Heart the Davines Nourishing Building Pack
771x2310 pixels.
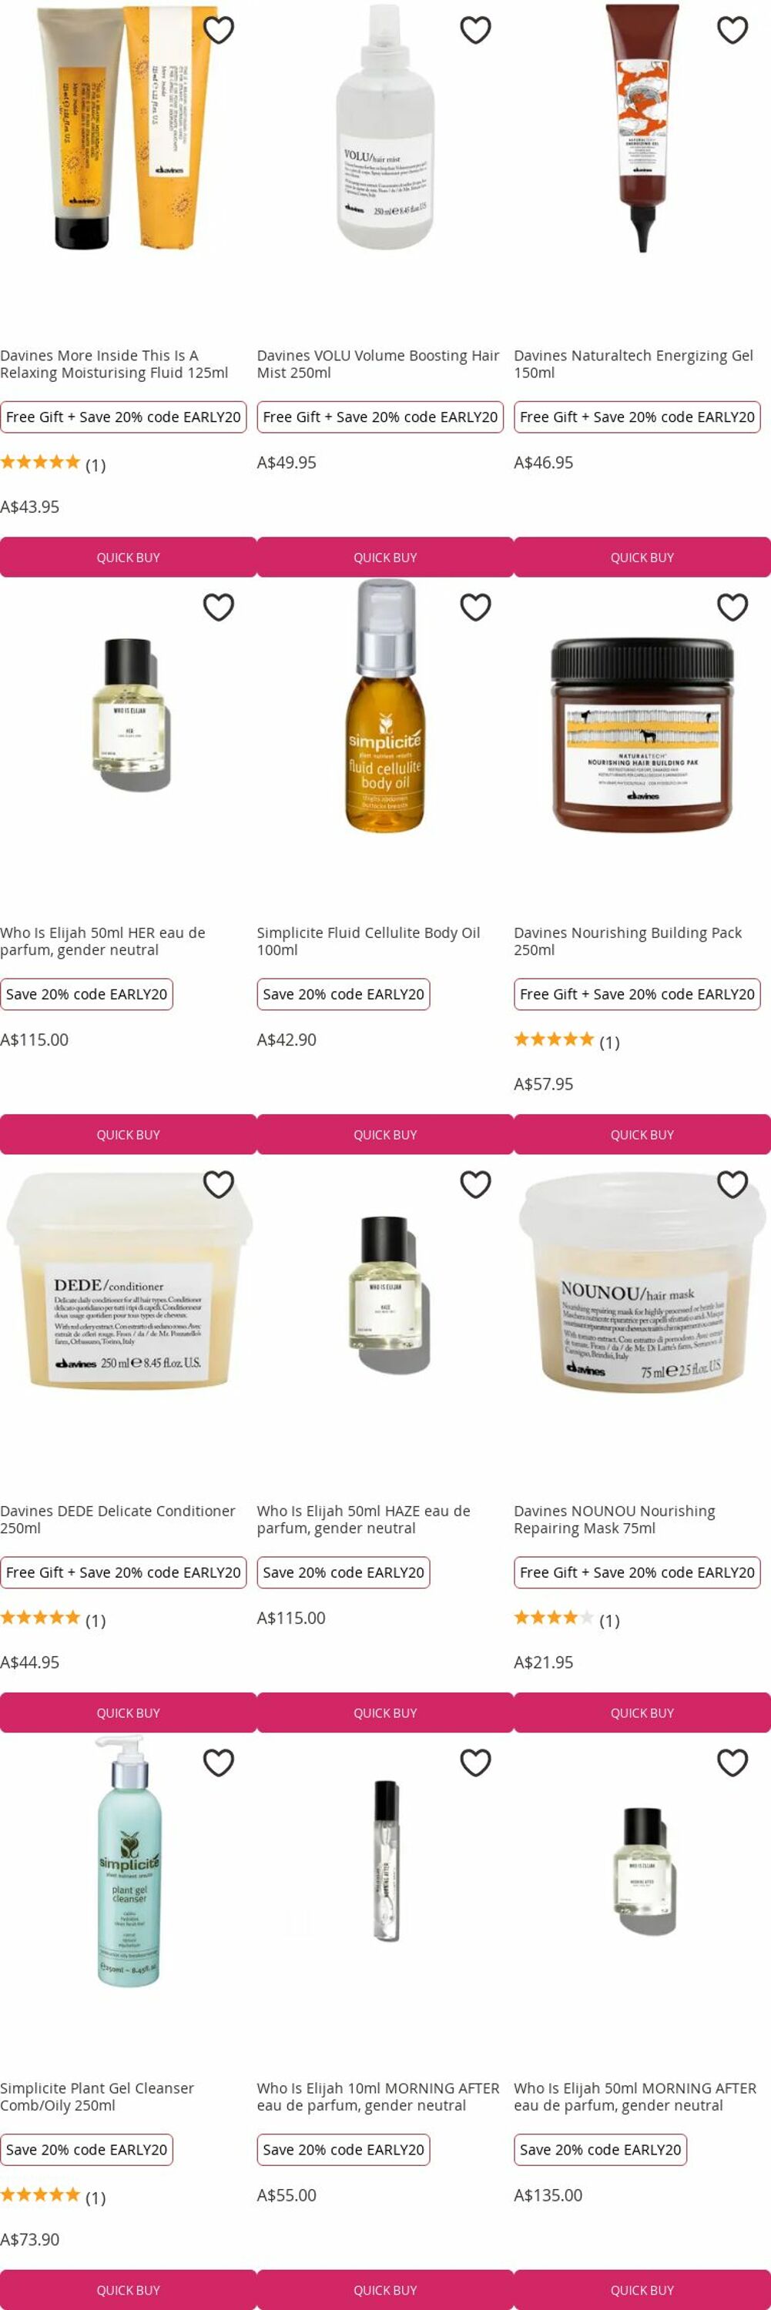[x=732, y=607]
